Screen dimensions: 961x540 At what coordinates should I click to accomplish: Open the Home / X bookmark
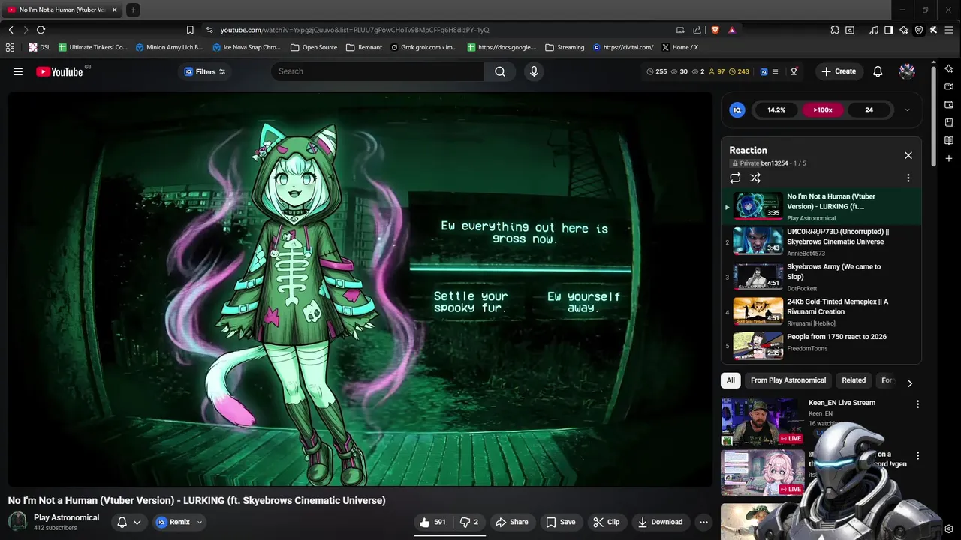coord(679,47)
